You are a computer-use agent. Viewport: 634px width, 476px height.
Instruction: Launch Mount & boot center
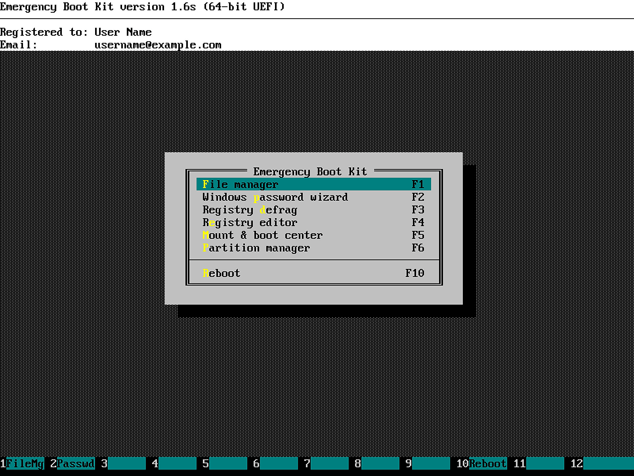[313, 235]
